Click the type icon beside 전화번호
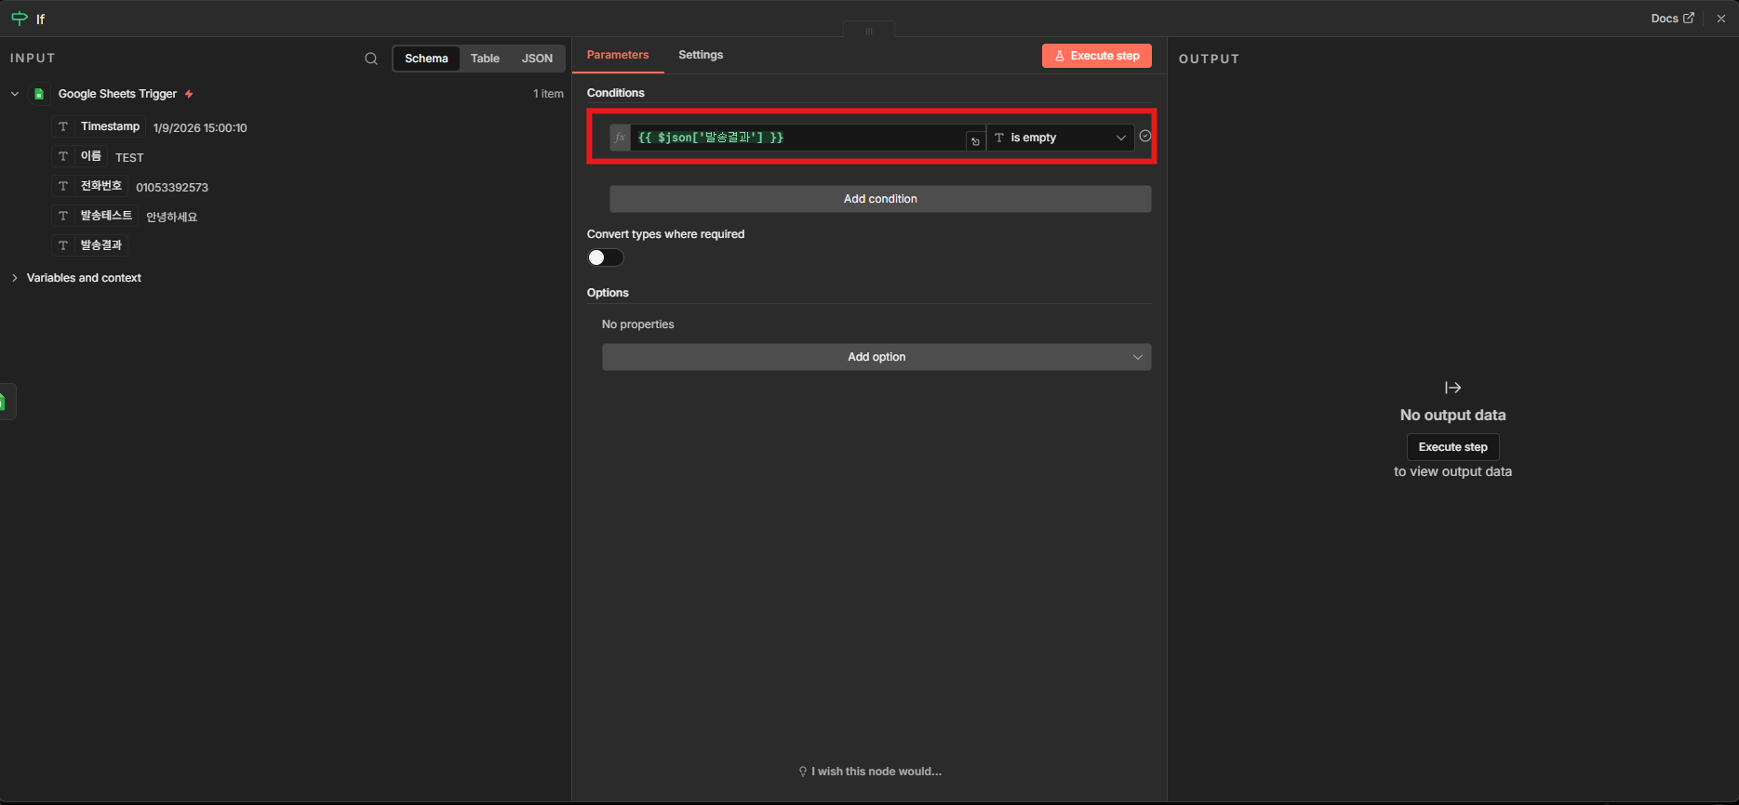Viewport: 1739px width, 805px height. 63,186
